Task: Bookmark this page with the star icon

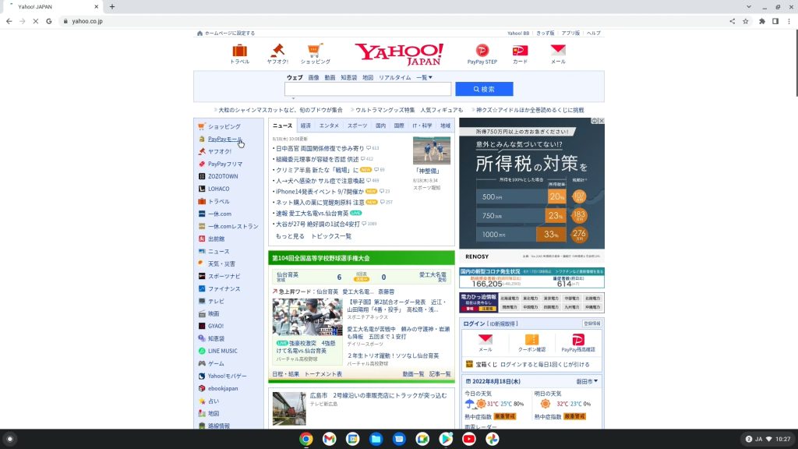Action: tap(746, 21)
